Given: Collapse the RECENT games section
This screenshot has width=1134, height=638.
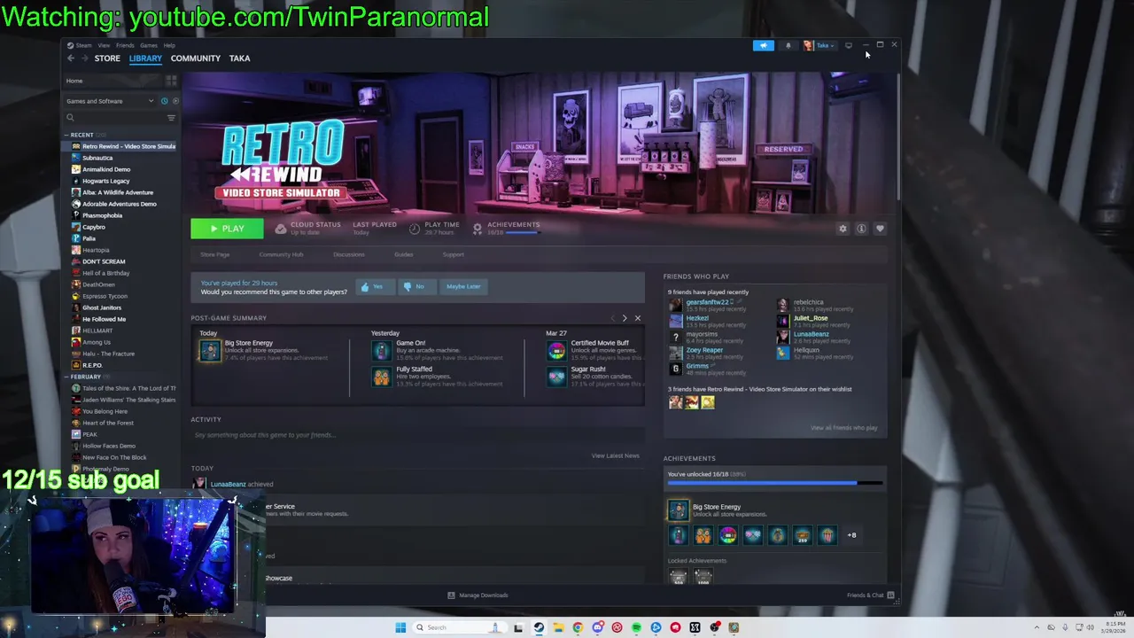Looking at the screenshot, I should tap(66, 135).
